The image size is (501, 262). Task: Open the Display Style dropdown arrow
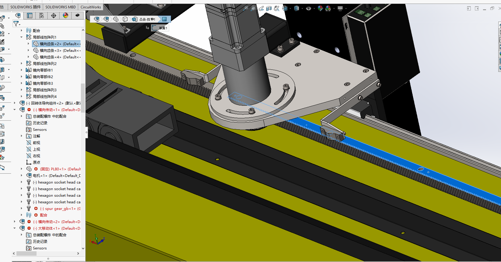click(302, 8)
